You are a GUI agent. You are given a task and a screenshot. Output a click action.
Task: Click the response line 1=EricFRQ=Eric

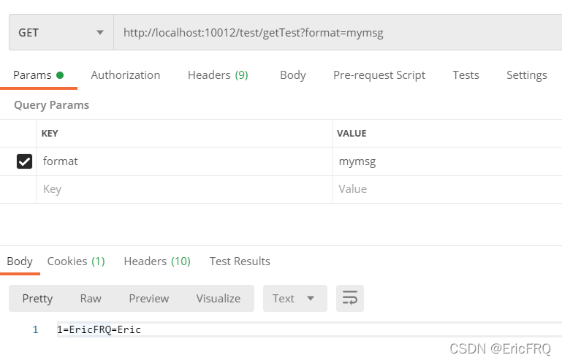click(99, 329)
